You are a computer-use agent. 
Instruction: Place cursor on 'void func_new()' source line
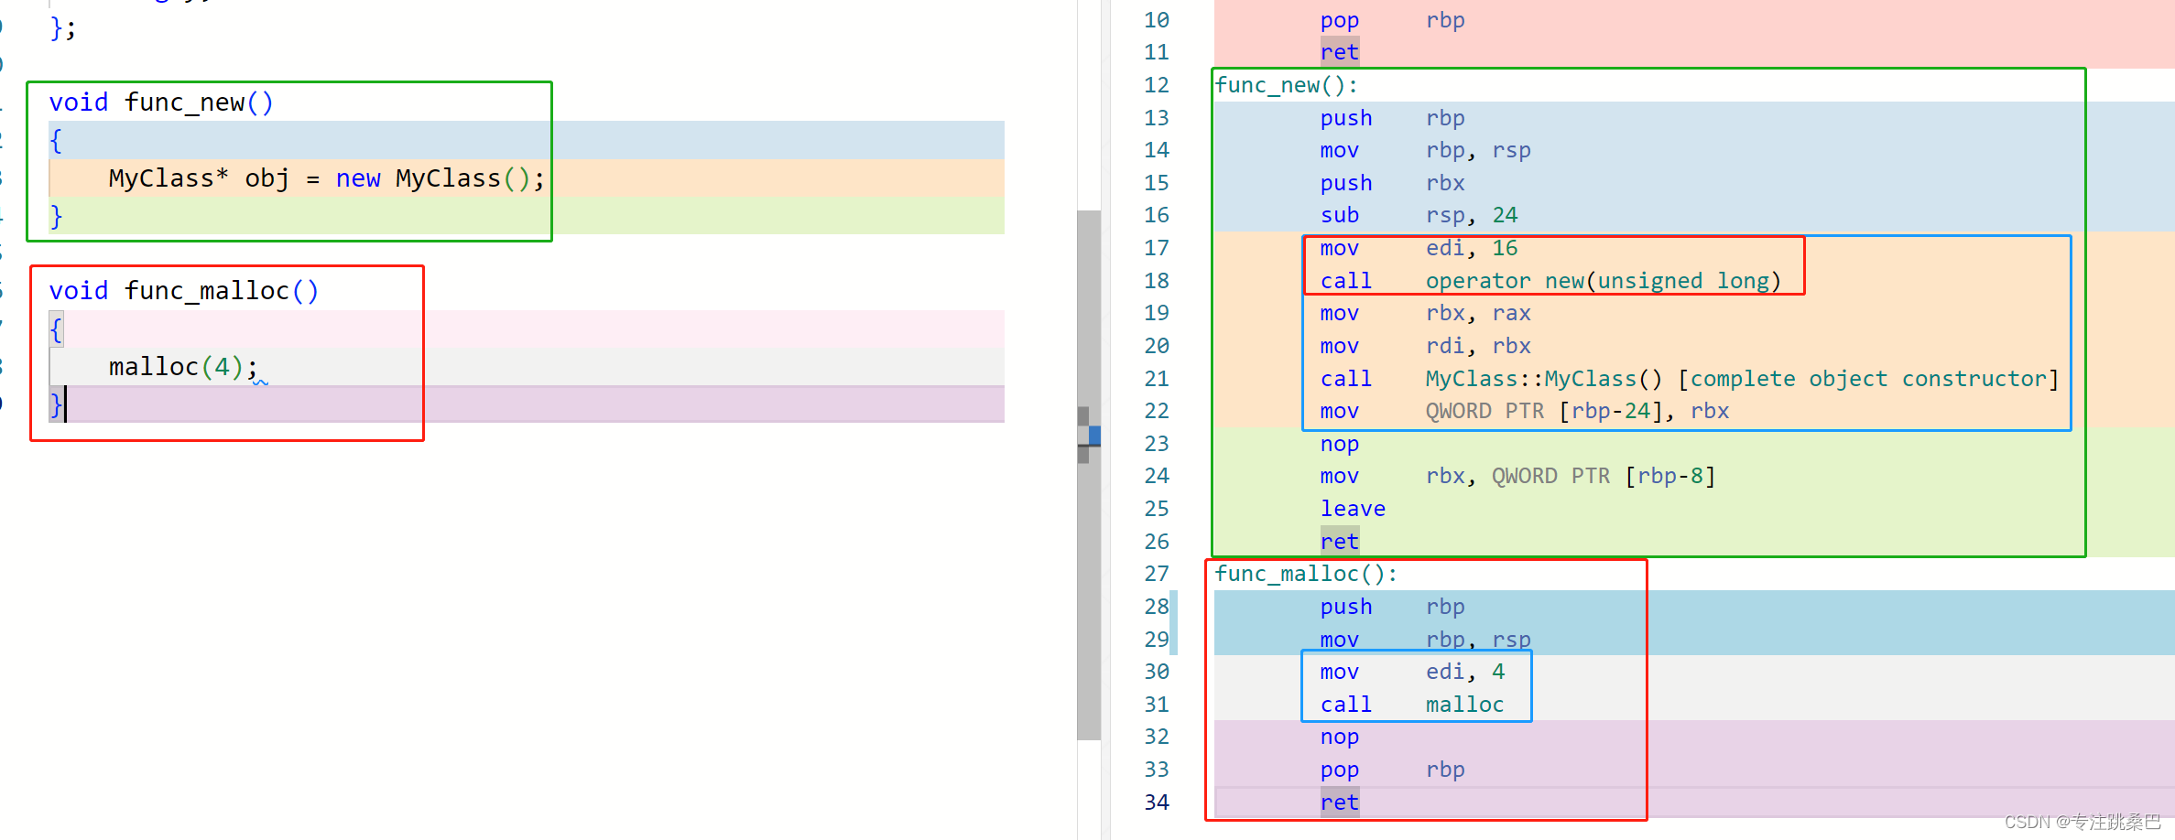[x=161, y=102]
